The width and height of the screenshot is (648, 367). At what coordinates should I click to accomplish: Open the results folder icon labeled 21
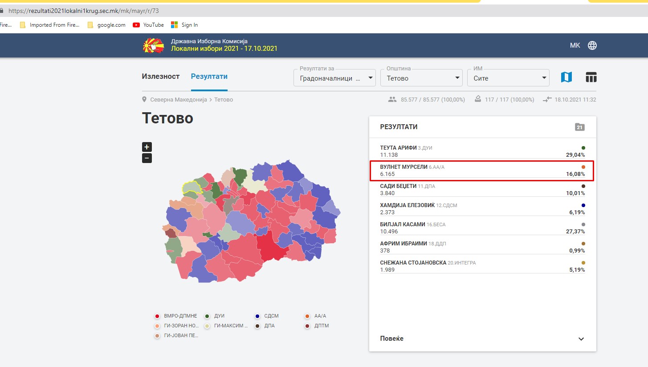pos(579,127)
